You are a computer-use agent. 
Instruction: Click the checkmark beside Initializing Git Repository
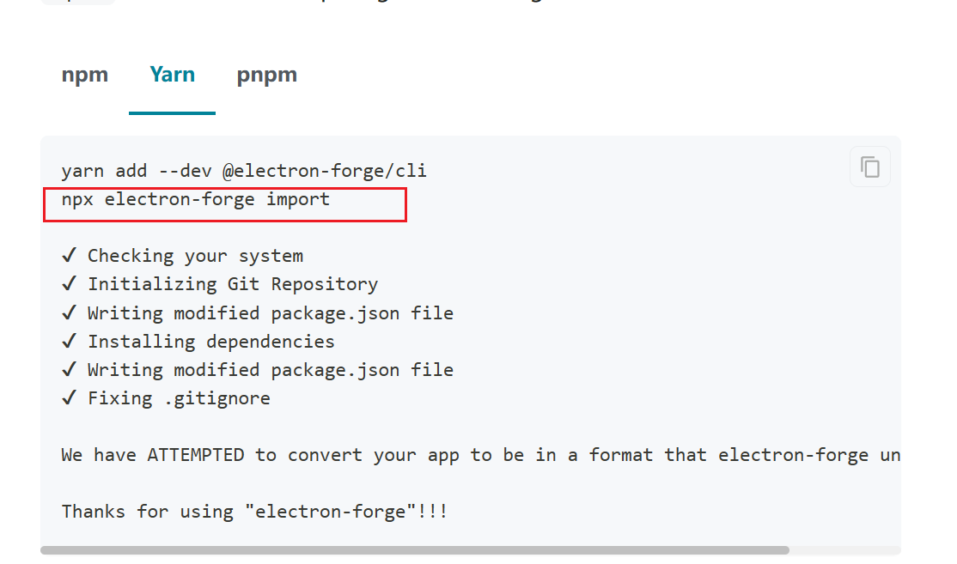click(x=70, y=283)
